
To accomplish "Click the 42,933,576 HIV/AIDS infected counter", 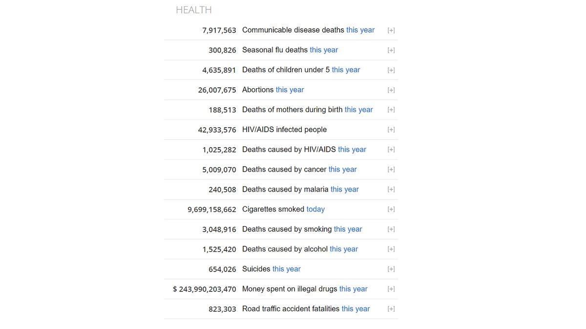I will coord(217,130).
